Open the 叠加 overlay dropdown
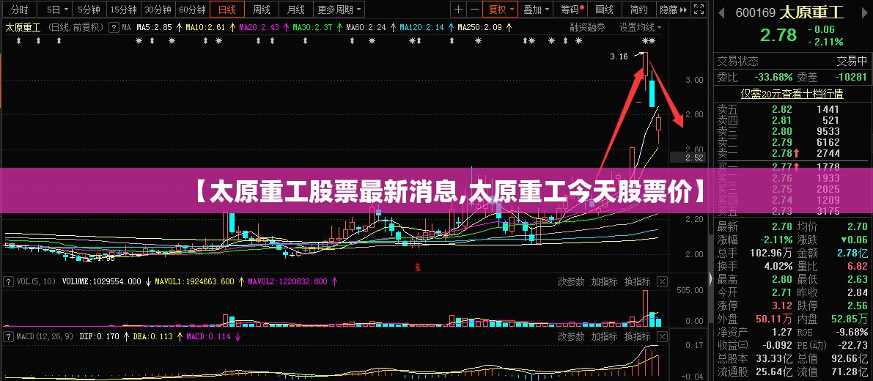The height and width of the screenshot is (381, 873). point(536,10)
